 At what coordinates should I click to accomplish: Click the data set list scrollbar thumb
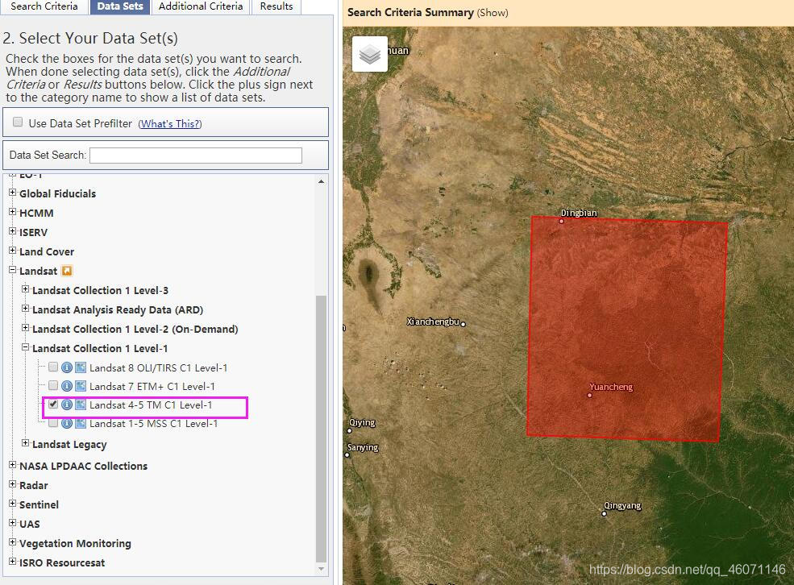click(x=321, y=429)
